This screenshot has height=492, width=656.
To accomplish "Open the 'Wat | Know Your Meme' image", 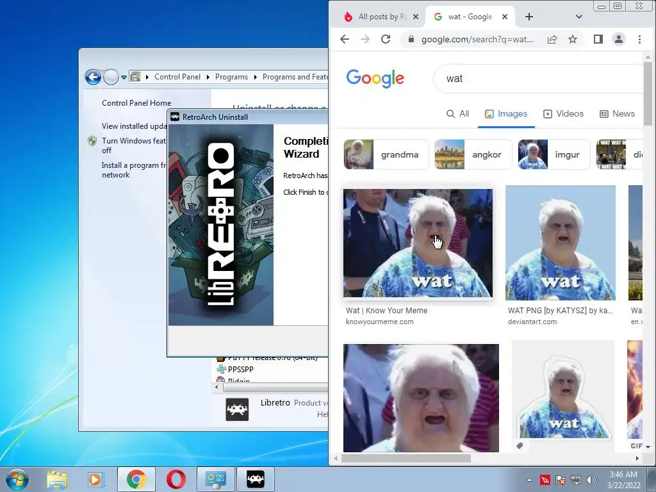I will [418, 243].
